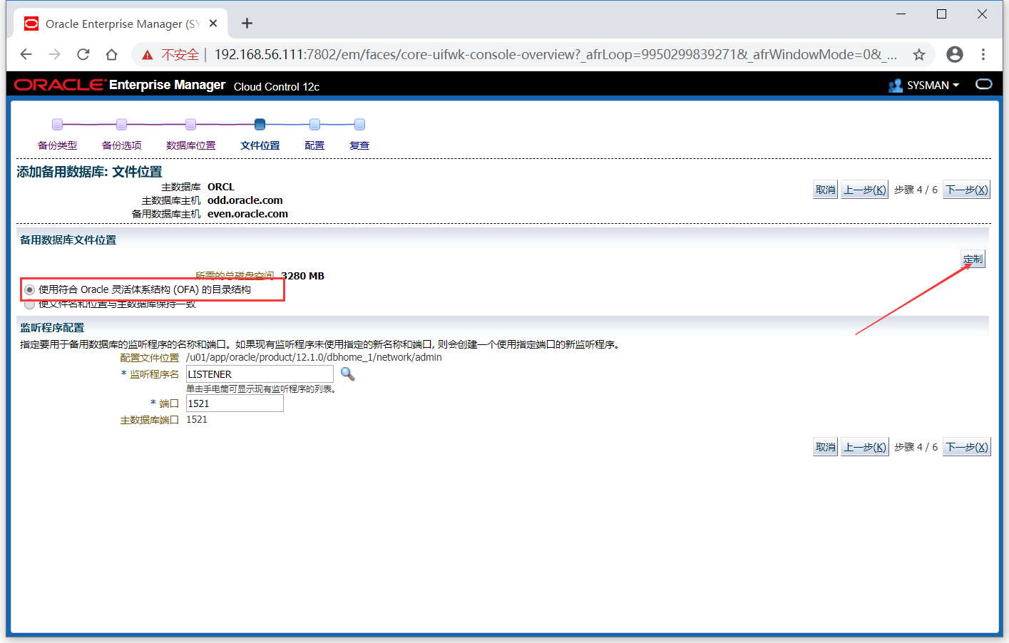Open the browser home page
Viewport: 1009px width, 643px height.
tap(111, 54)
